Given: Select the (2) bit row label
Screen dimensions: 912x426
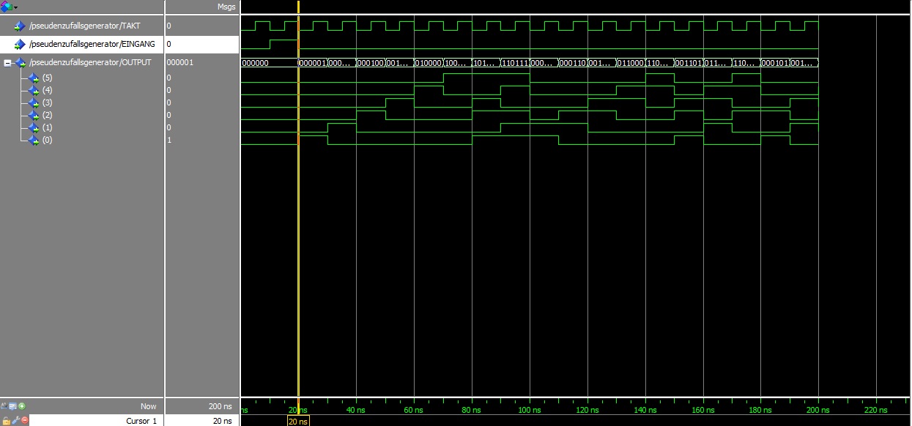Looking at the screenshot, I should [x=48, y=115].
